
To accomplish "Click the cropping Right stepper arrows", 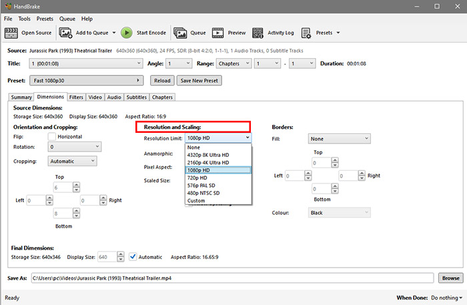I will point(103,200).
